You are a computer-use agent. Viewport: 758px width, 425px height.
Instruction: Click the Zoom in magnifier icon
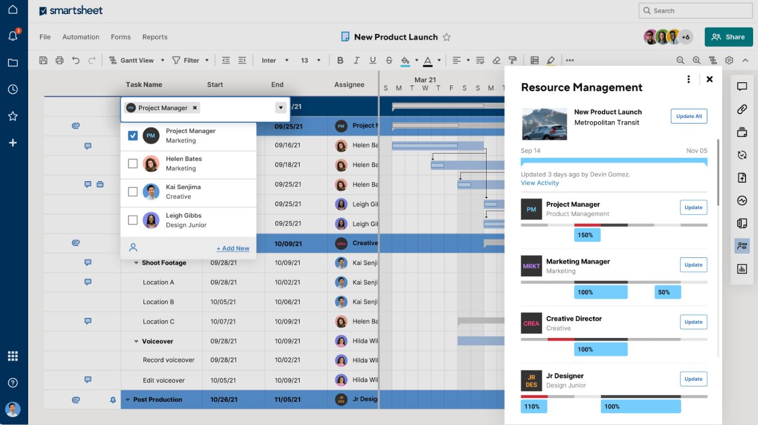[x=696, y=61]
